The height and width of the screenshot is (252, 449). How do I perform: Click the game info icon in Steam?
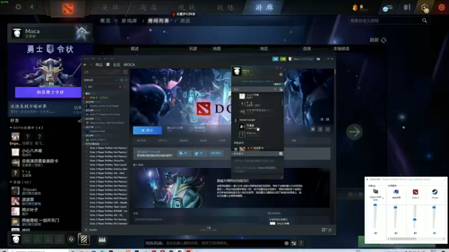click(320, 129)
